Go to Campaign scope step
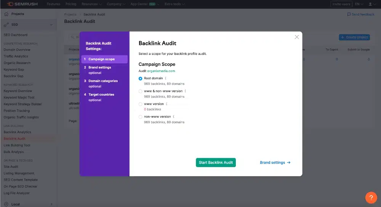 pos(104,59)
